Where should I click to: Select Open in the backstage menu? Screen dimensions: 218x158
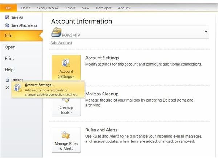tap(10, 47)
